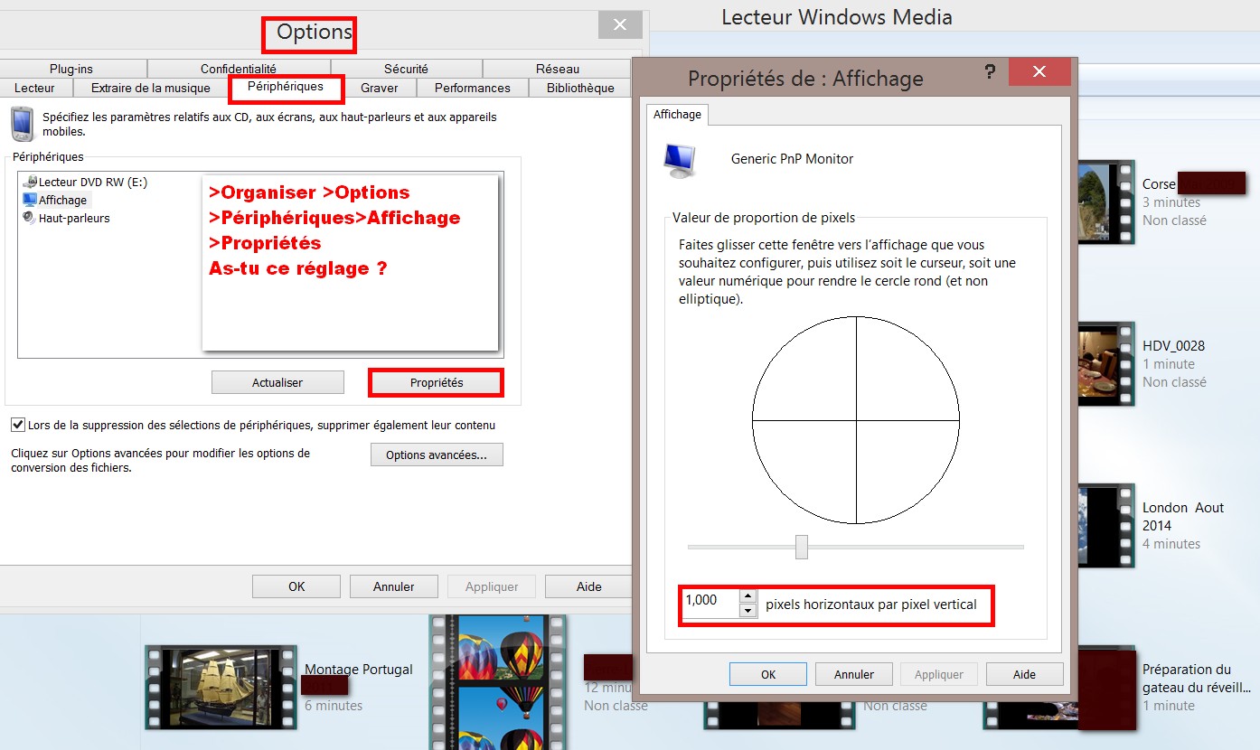This screenshot has height=750, width=1260.
Task: Click the pixel ratio value field showing 1,000
Action: click(x=710, y=602)
